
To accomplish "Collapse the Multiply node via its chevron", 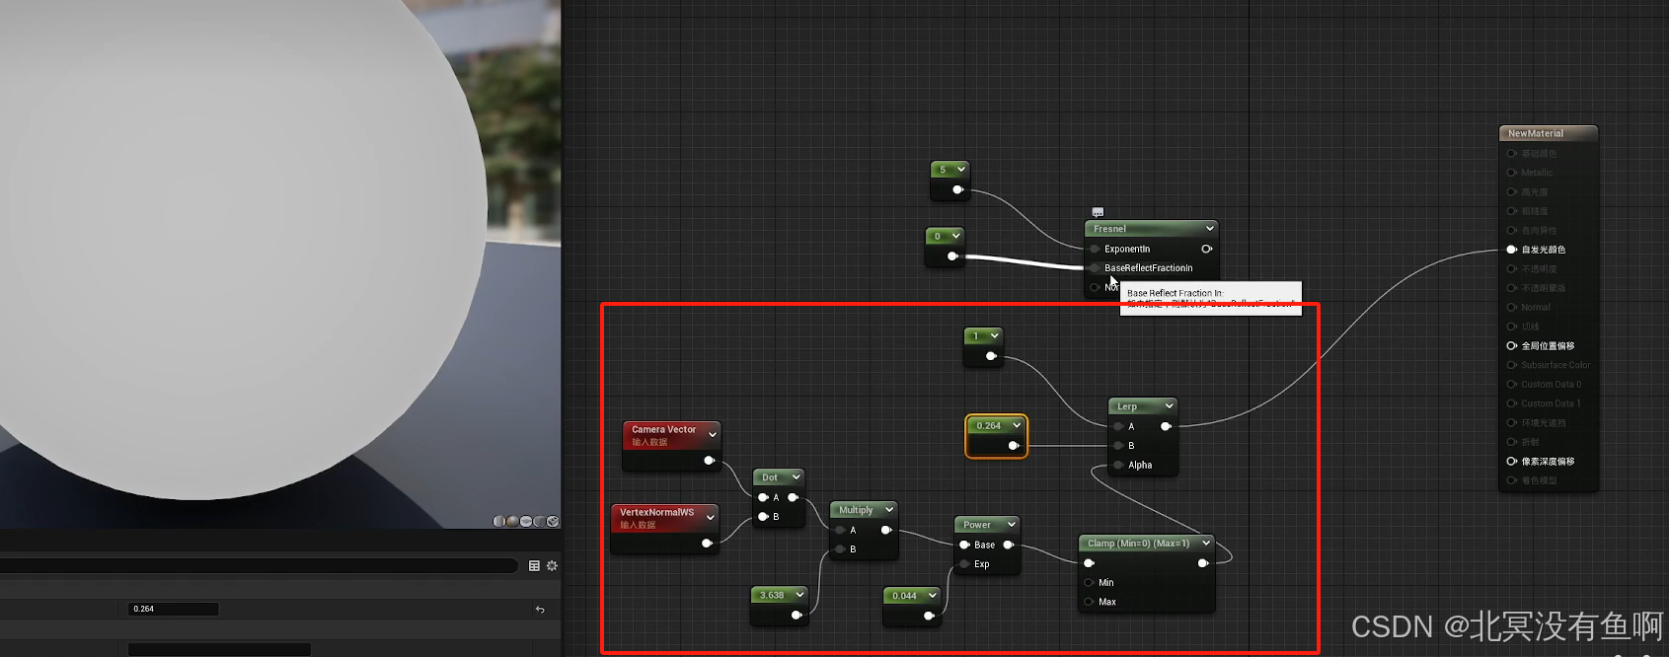I will click(888, 510).
